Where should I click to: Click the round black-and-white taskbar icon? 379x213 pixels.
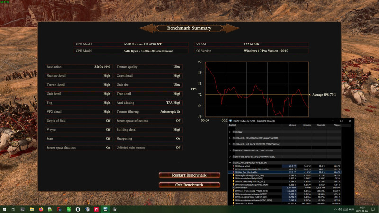coord(78,209)
